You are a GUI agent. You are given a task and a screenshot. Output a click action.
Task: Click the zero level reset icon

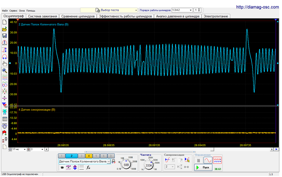[x=4, y=140]
